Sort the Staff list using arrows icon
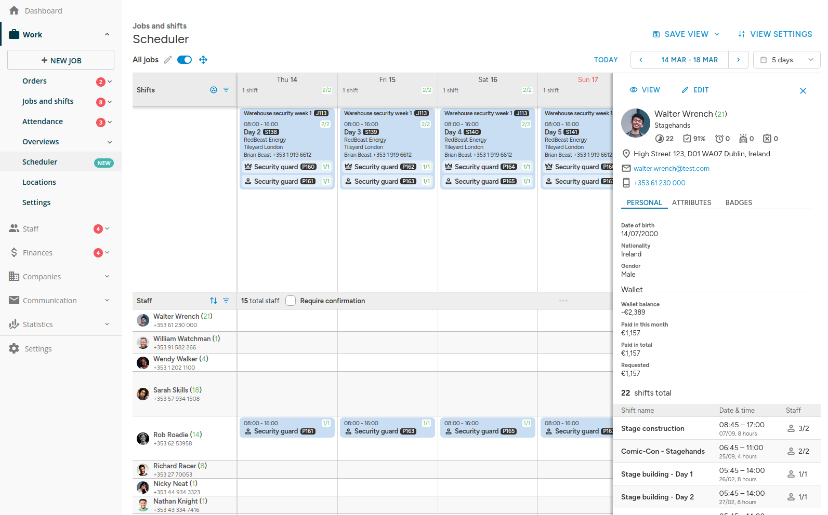Image resolution: width=828 pixels, height=515 pixels. [214, 301]
